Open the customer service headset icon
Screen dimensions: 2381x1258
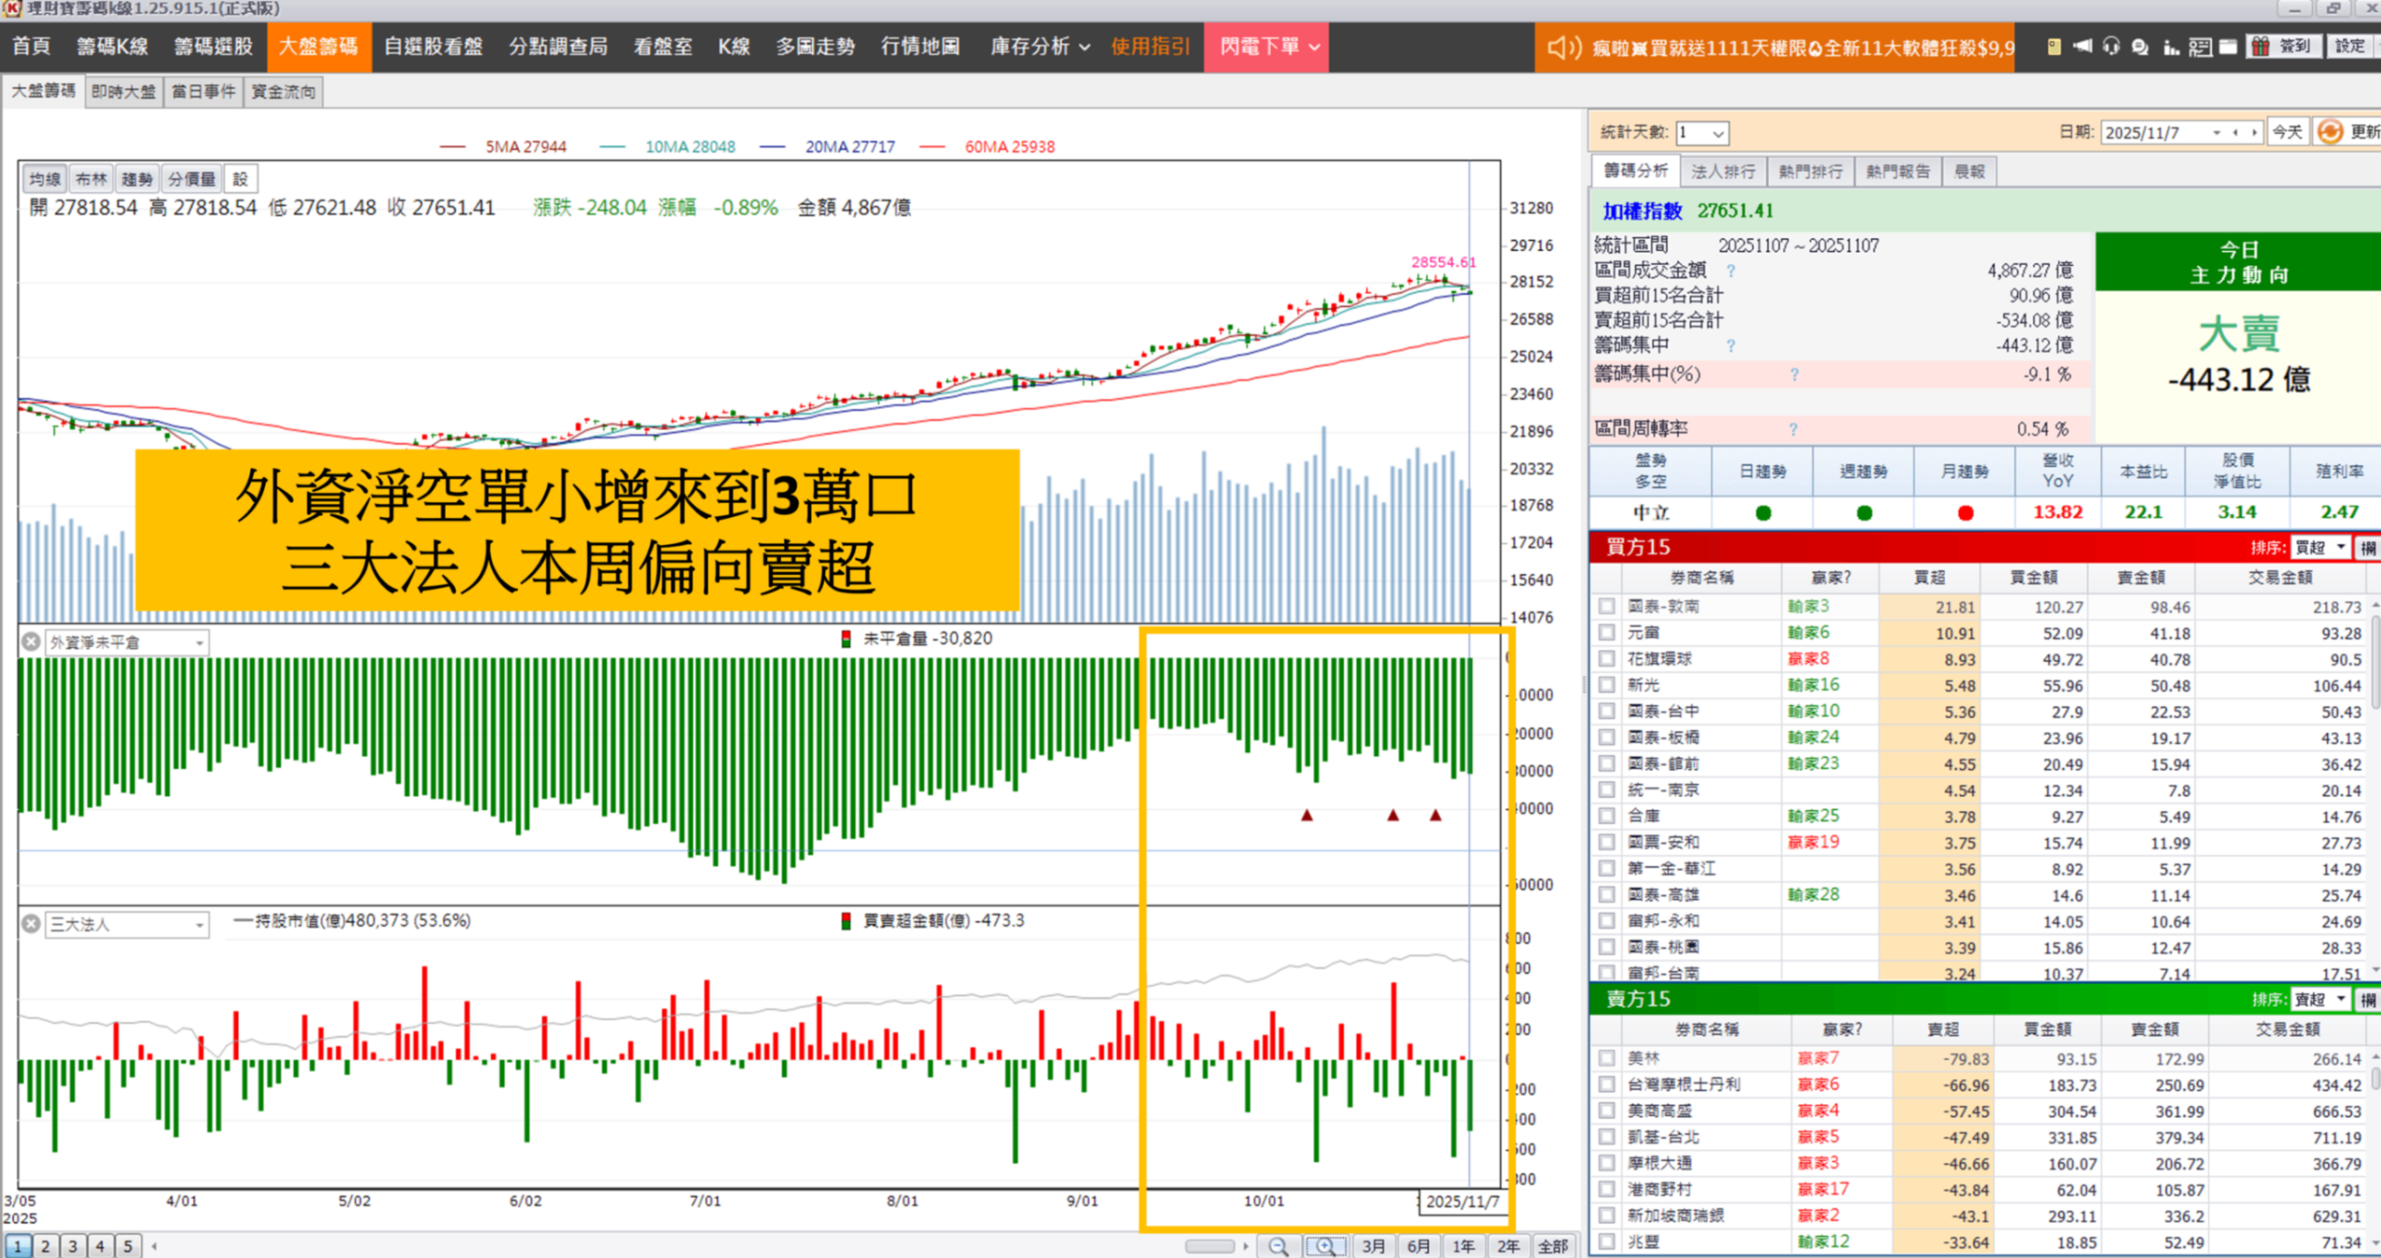(x=2110, y=45)
